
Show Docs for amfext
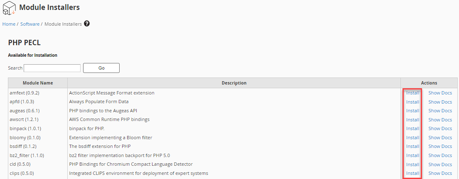[x=440, y=93]
